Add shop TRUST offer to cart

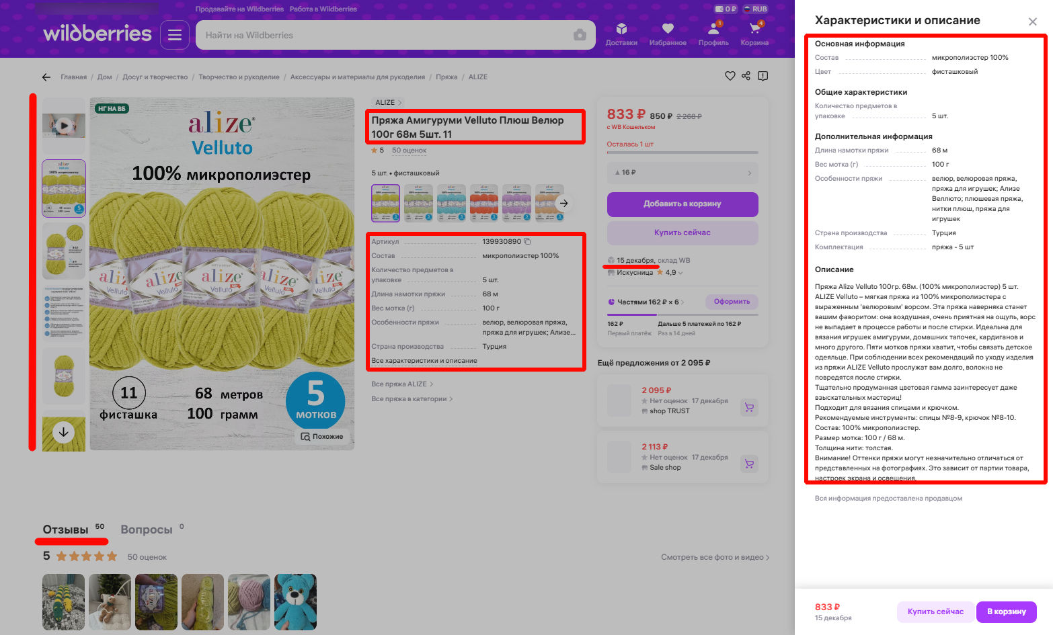point(749,407)
